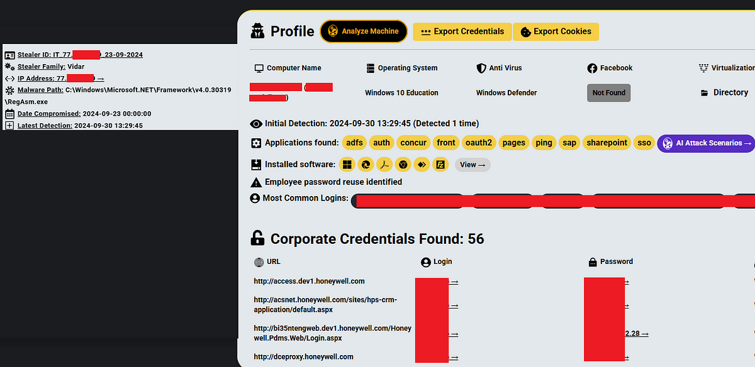Click the warning triangle for password reuse
The image size is (755, 367).
pyautogui.click(x=256, y=182)
